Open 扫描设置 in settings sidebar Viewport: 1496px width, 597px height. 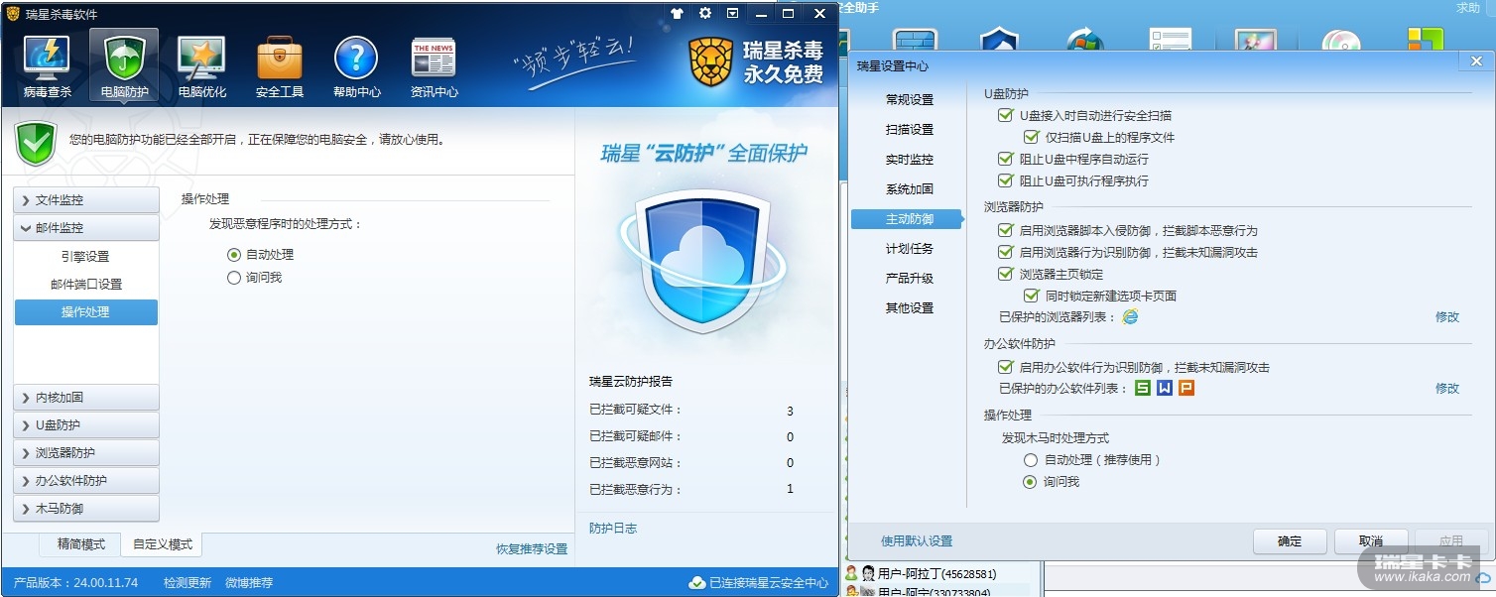click(910, 130)
